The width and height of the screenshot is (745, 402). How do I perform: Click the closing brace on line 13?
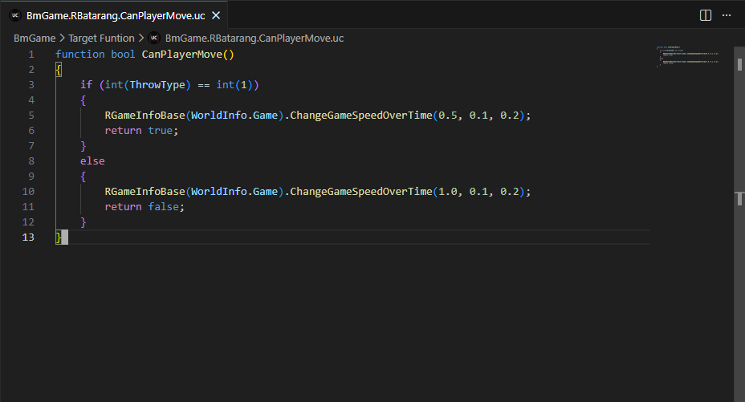59,237
